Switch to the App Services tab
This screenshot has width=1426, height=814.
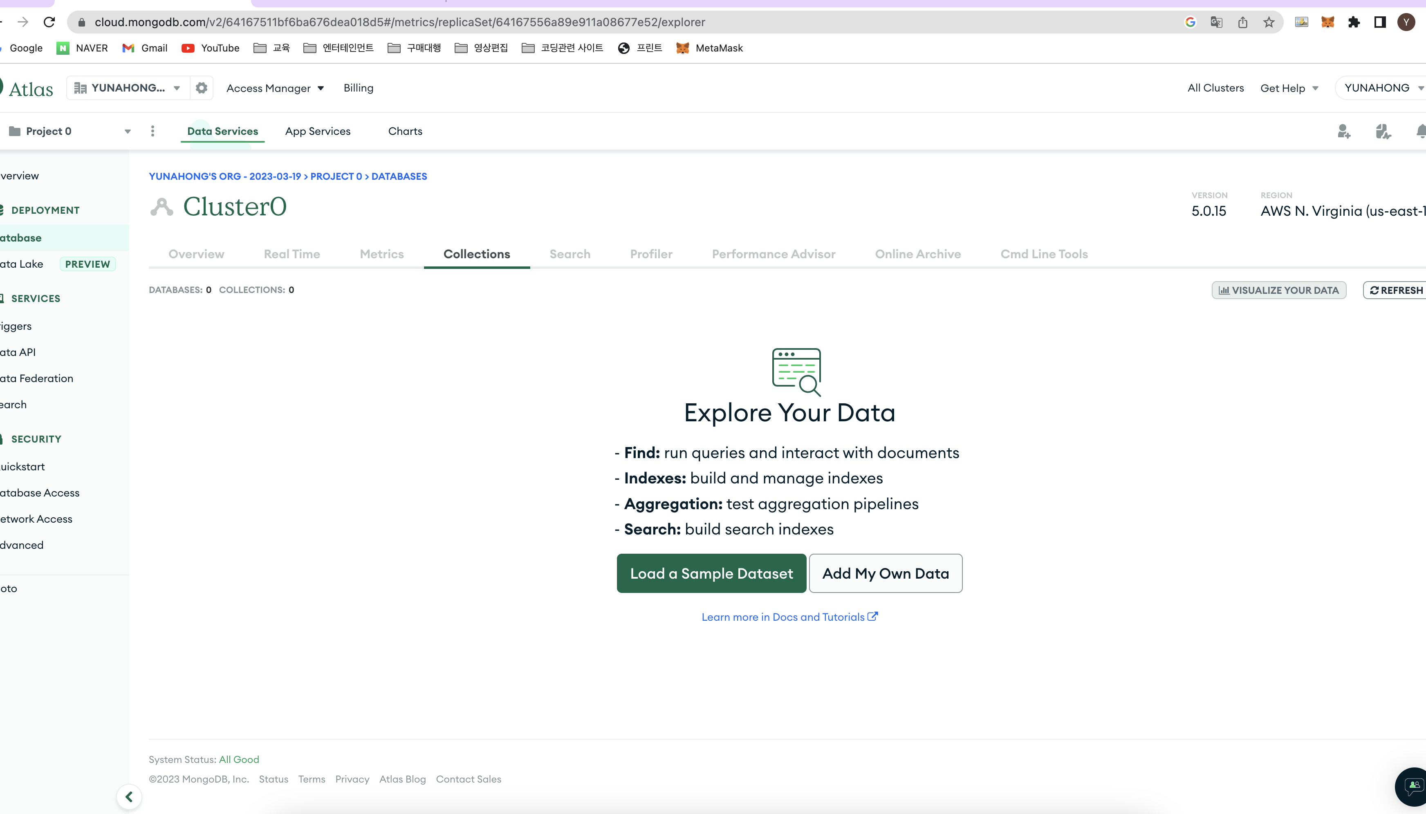[x=318, y=132]
